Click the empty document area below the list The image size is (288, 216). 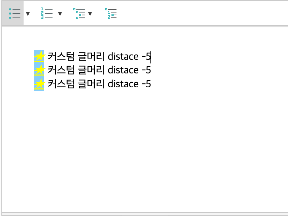tap(143, 150)
